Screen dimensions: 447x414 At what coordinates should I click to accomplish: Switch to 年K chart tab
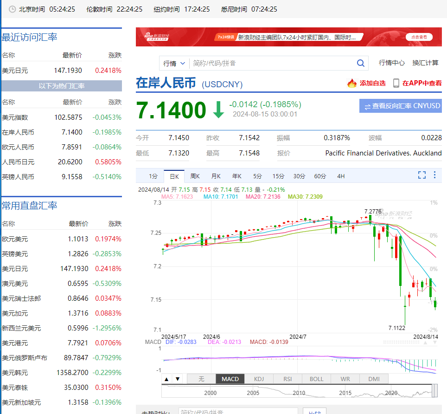click(236, 176)
